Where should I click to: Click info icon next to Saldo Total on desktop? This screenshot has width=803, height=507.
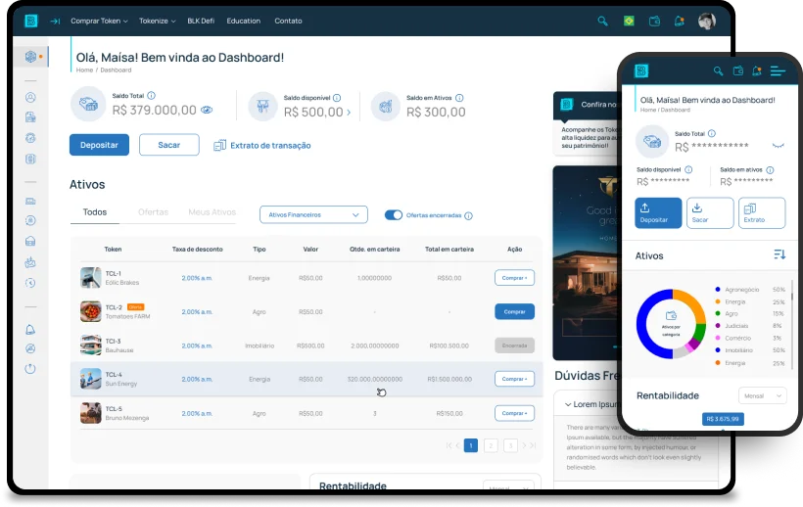152,96
